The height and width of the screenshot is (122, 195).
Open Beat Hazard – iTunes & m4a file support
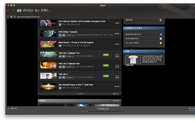[x=76, y=43]
